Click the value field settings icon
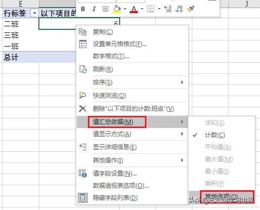This screenshot has height=210, width=260. [x=83, y=174]
